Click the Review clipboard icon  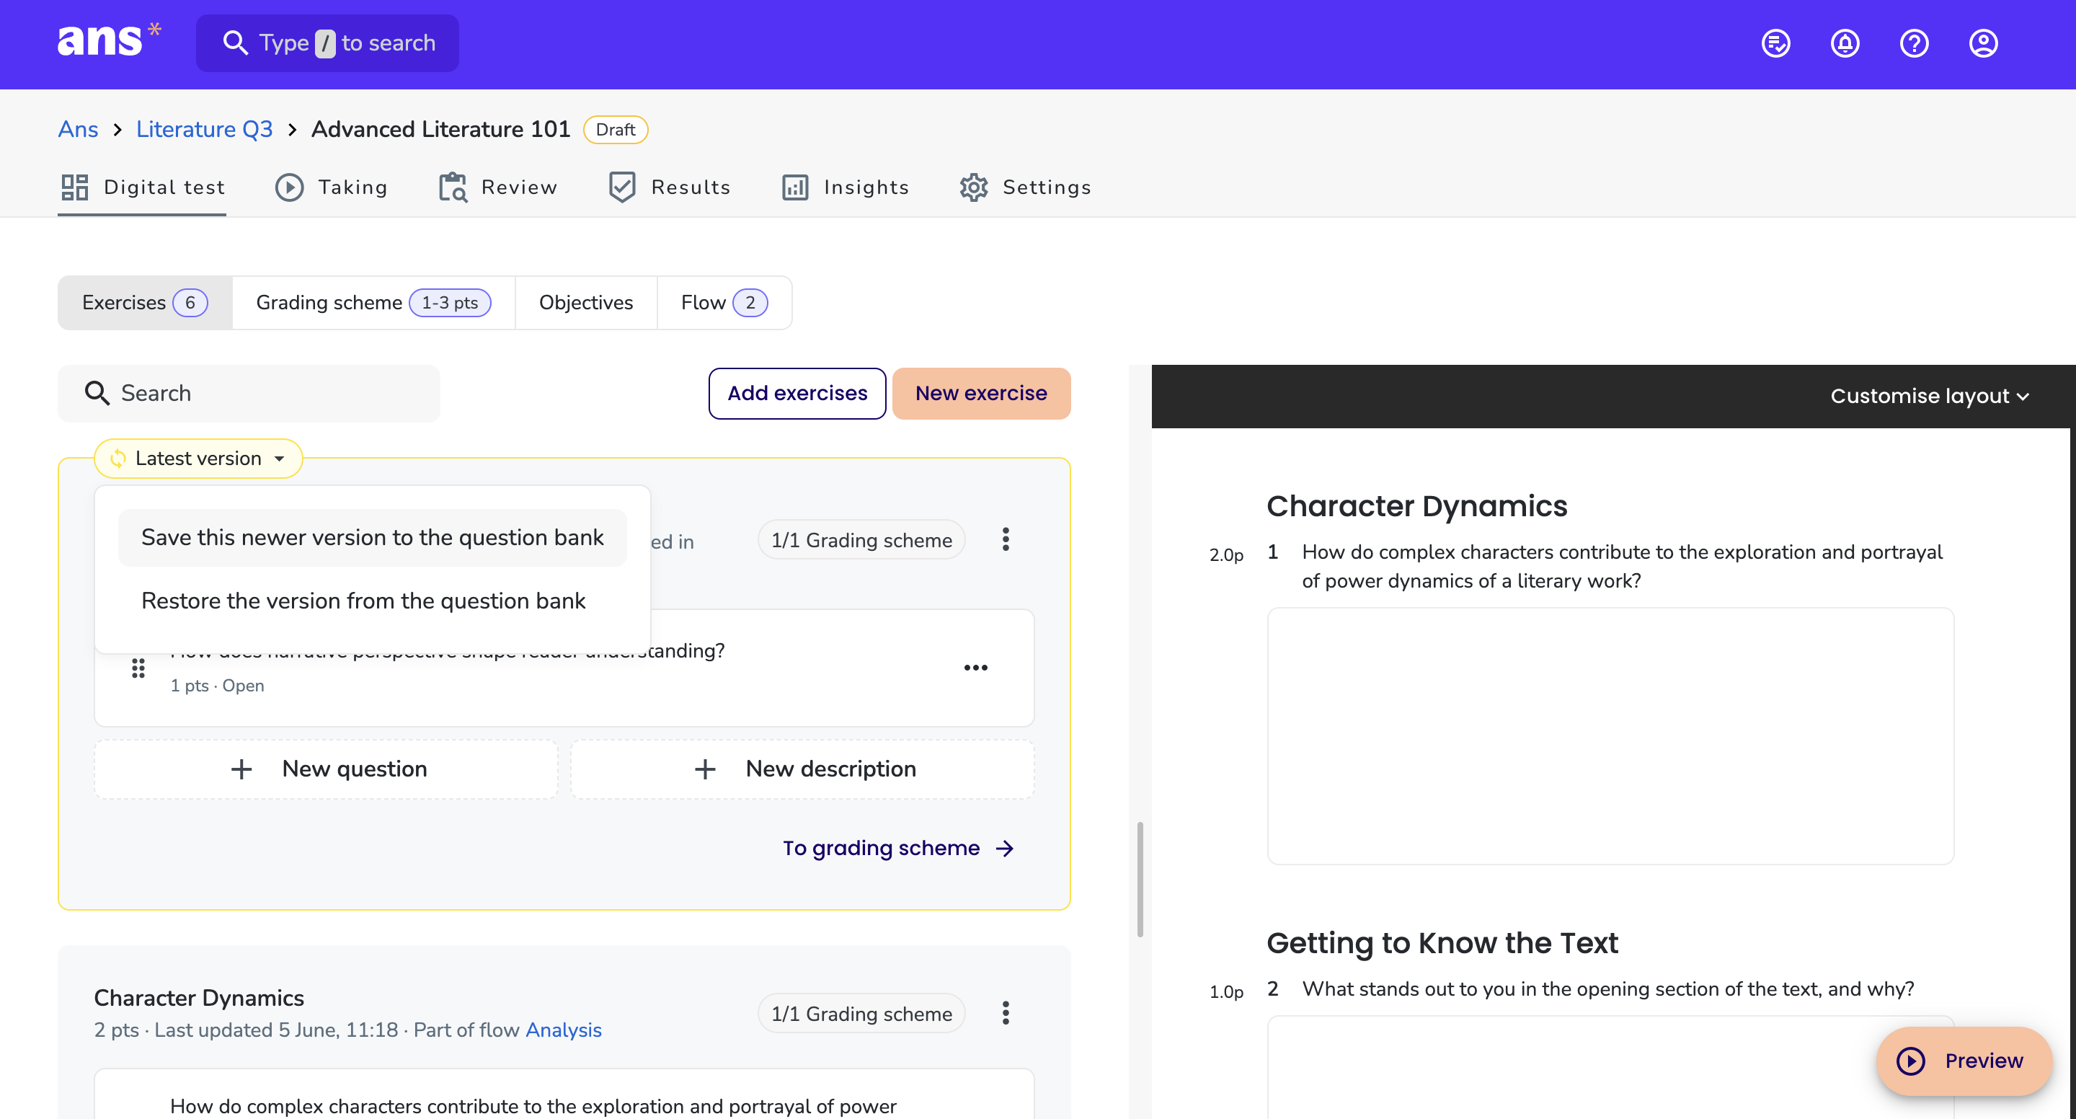(453, 187)
